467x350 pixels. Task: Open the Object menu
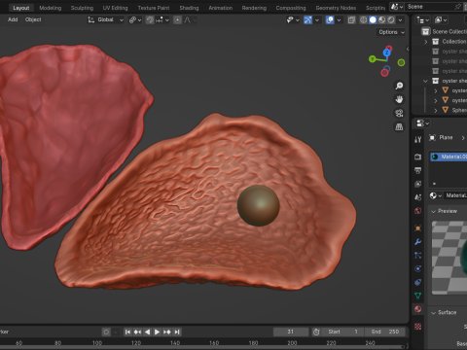pyautogui.click(x=33, y=19)
